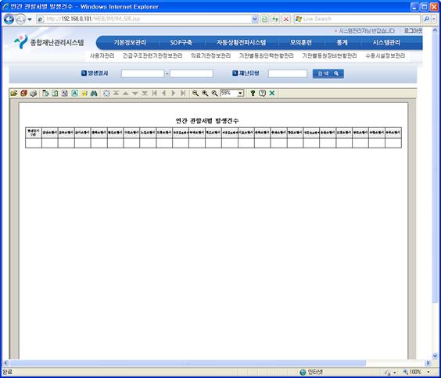Click the binoculars find icon

[94, 93]
